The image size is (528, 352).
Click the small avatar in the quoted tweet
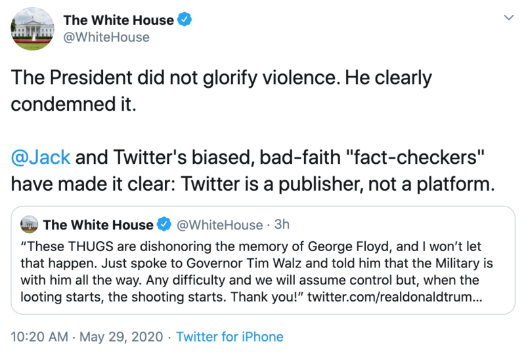click(x=30, y=225)
